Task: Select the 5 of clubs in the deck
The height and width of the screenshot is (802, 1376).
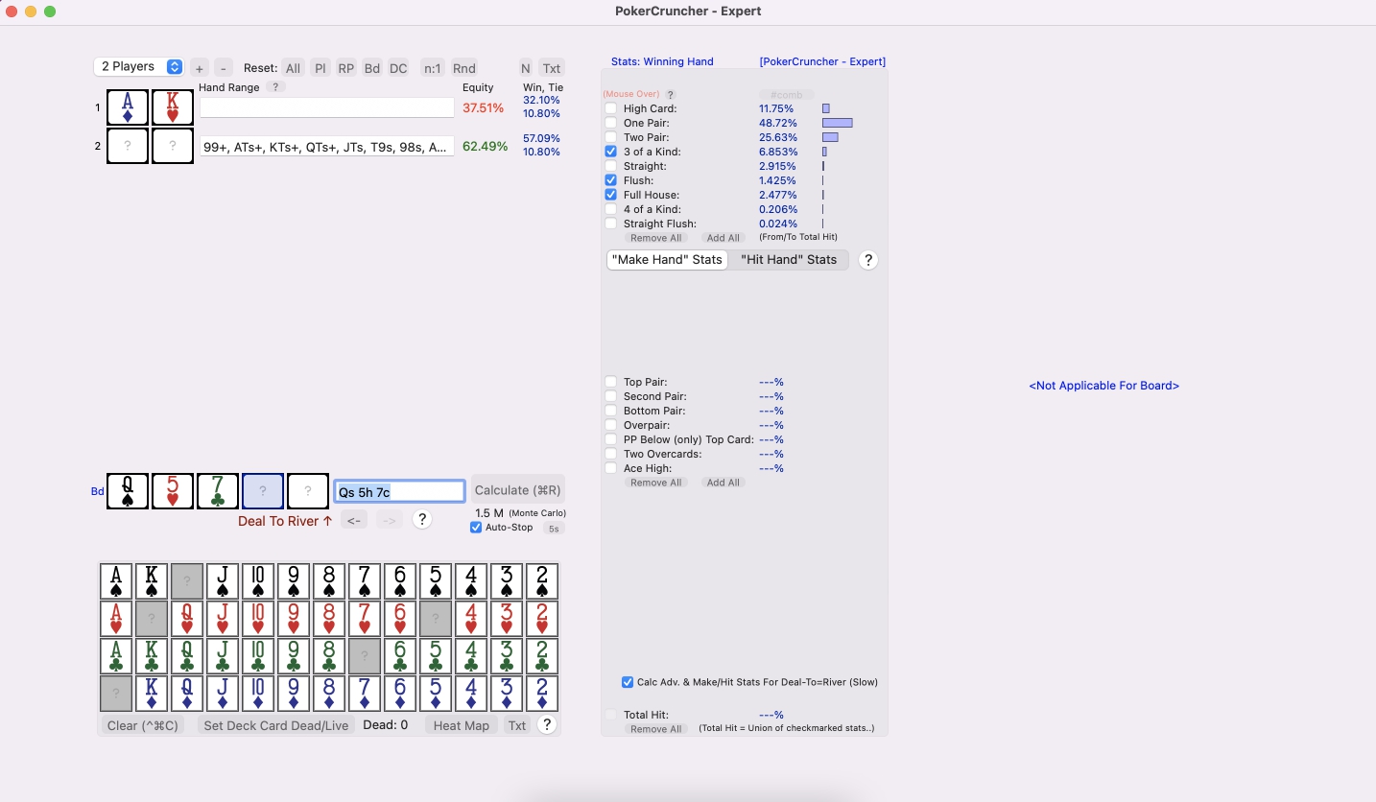Action: tap(436, 656)
